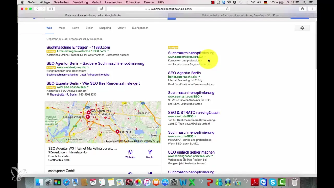The image size is (334, 188).
Task: Open Spotlight search magnifier
Action: click(x=303, y=2)
